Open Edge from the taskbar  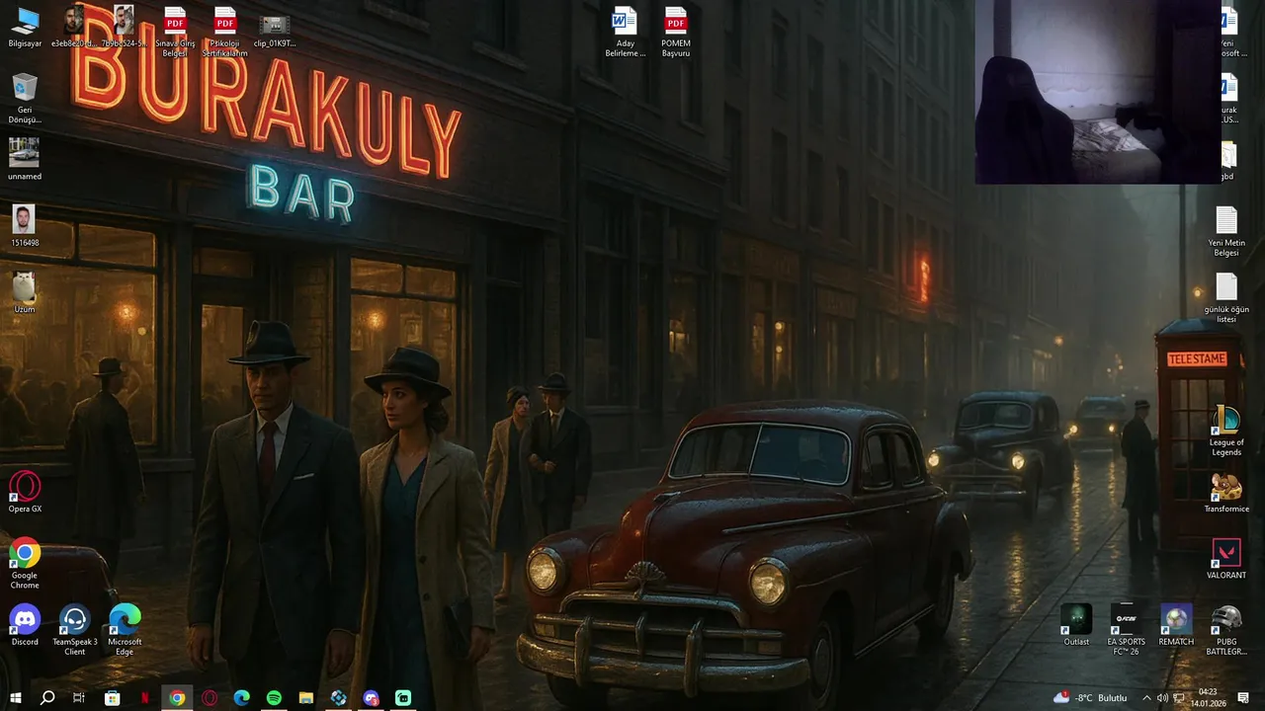point(242,698)
